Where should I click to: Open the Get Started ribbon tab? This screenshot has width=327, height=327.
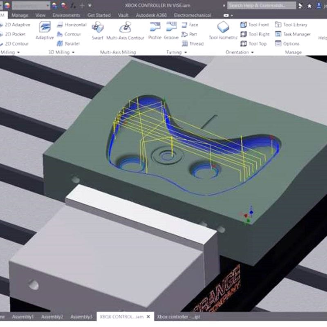coord(99,15)
